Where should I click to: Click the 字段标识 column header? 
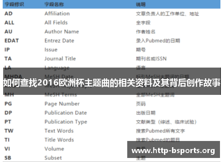point(14,4)
